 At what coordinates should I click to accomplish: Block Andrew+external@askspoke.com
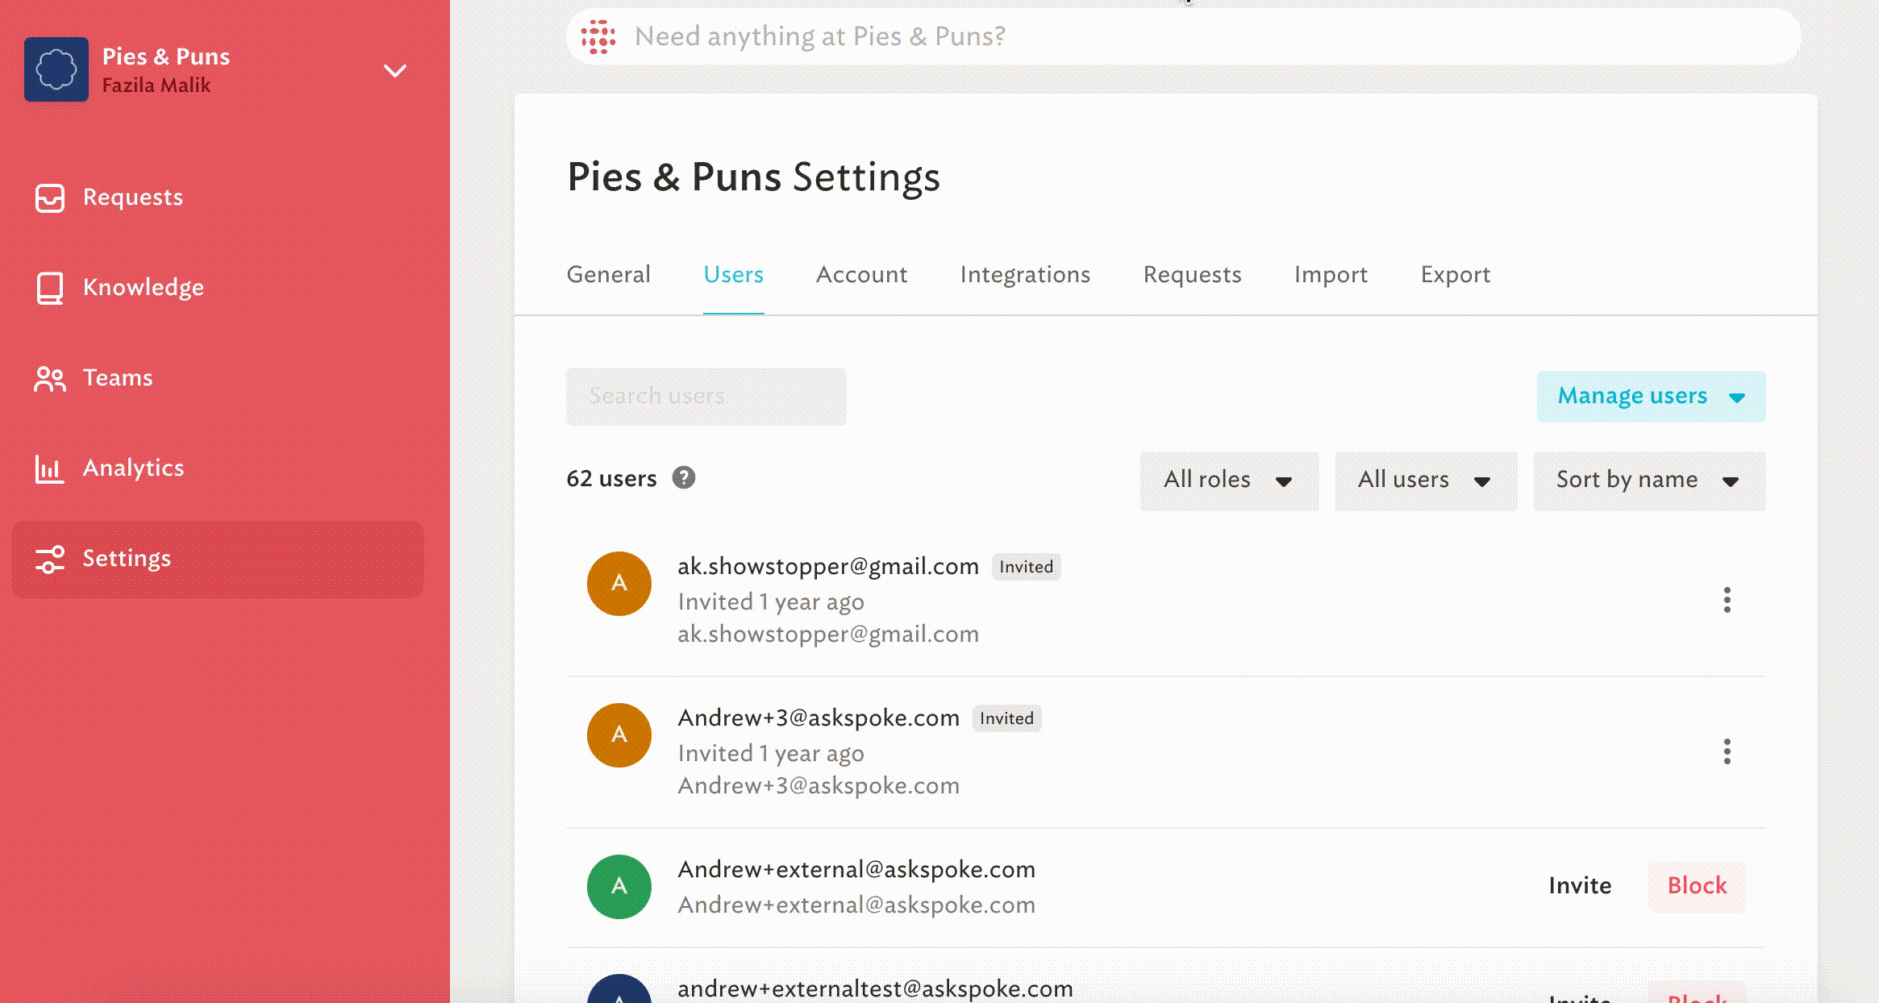point(1697,886)
